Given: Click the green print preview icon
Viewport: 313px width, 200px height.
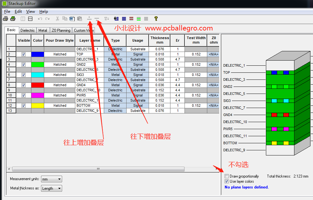Looking at the screenshot, I should [x=13, y=19].
